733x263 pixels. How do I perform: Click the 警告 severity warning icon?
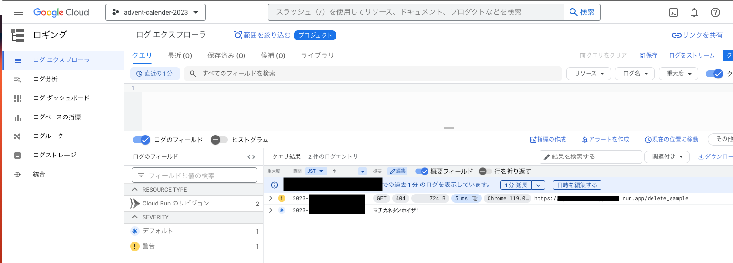point(135,246)
